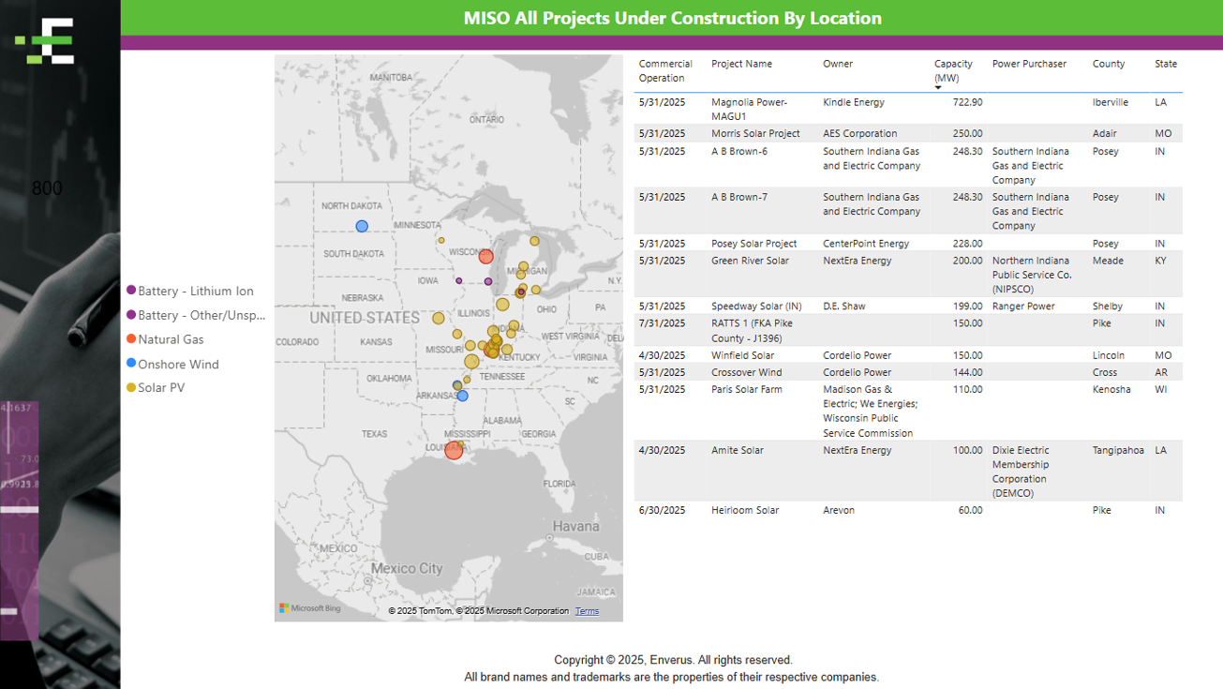The width and height of the screenshot is (1223, 689).
Task: Click the Enverus logo in the sidebar
Action: click(x=45, y=41)
